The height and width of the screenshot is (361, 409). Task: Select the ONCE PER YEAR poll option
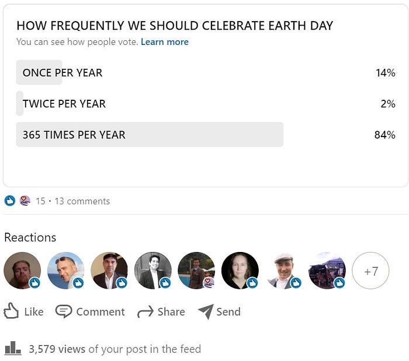(63, 73)
